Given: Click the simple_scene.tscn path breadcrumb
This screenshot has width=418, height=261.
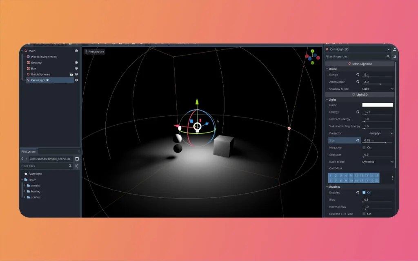Looking at the screenshot, I should [51, 160].
